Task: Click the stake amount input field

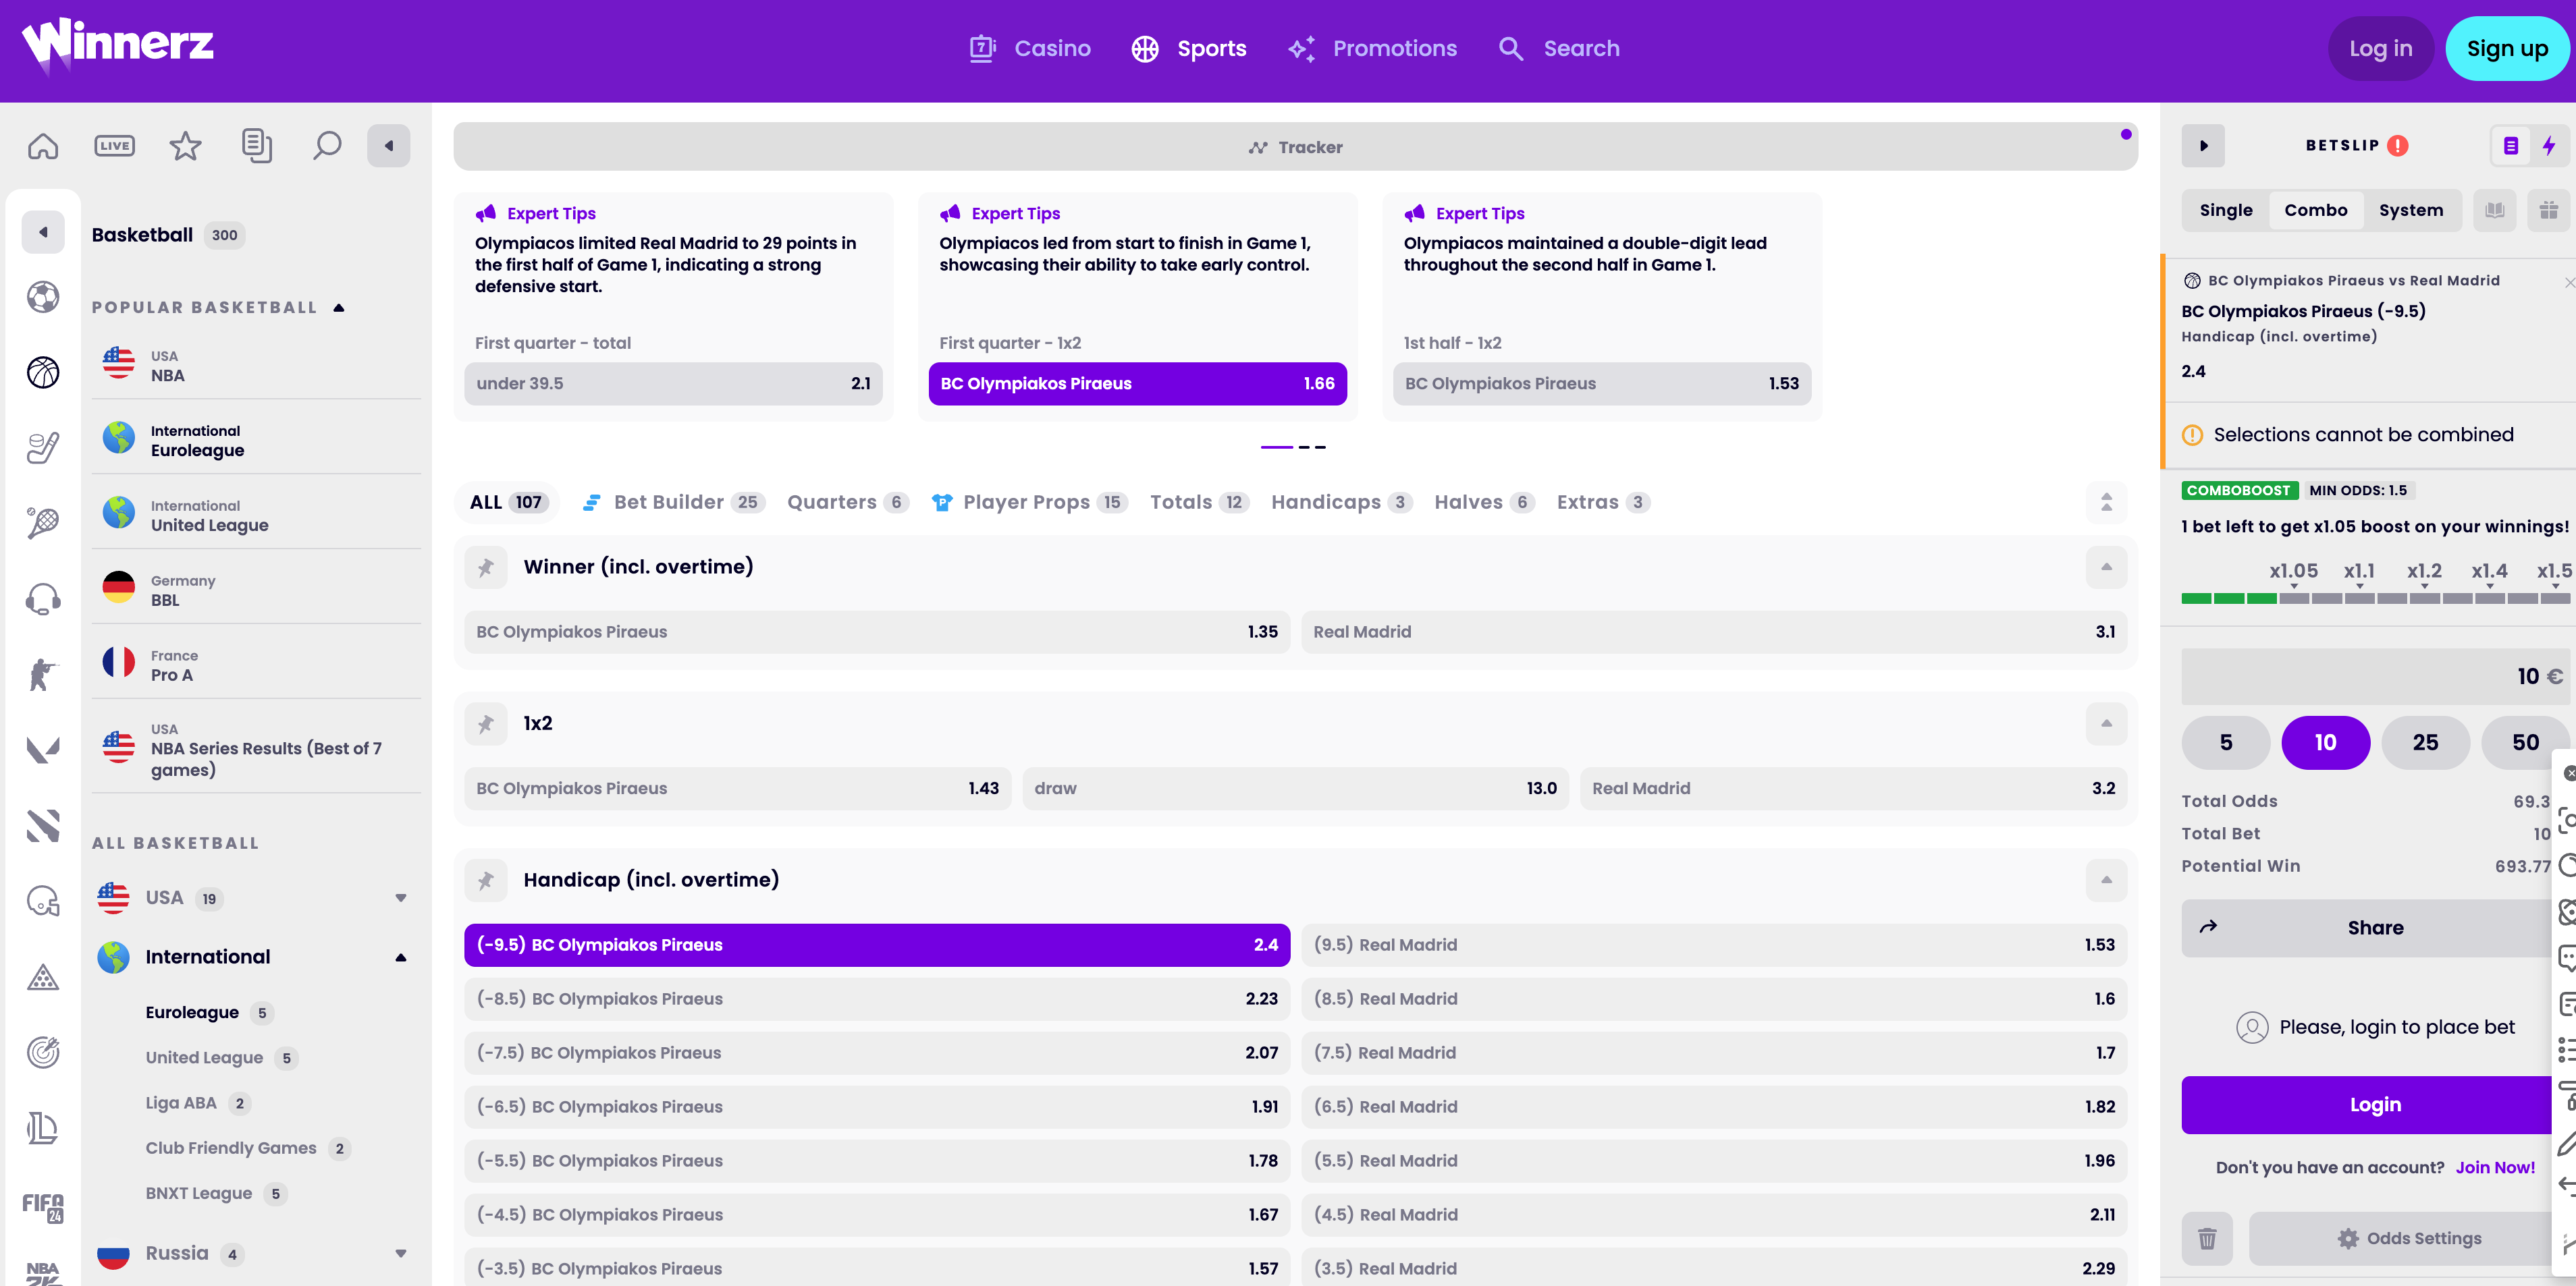Action: (x=2375, y=677)
